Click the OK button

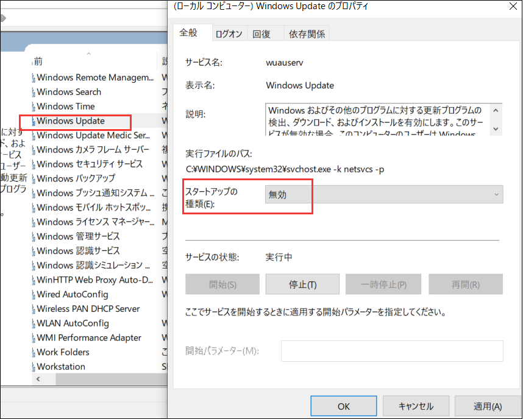pos(344,406)
